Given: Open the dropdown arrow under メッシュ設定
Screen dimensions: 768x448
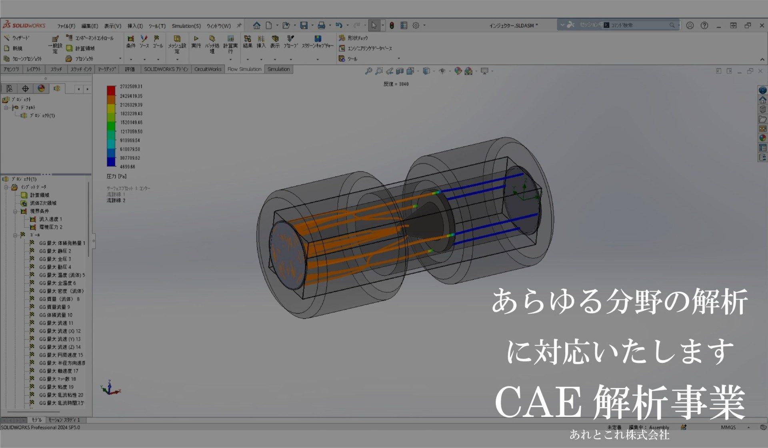Looking at the screenshot, I should click(177, 60).
